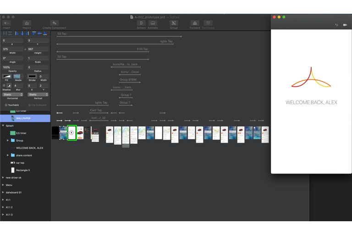Image resolution: width=352 pixels, height=235 pixels.
Task: Click the document icon in title bar
Action: coord(132,17)
